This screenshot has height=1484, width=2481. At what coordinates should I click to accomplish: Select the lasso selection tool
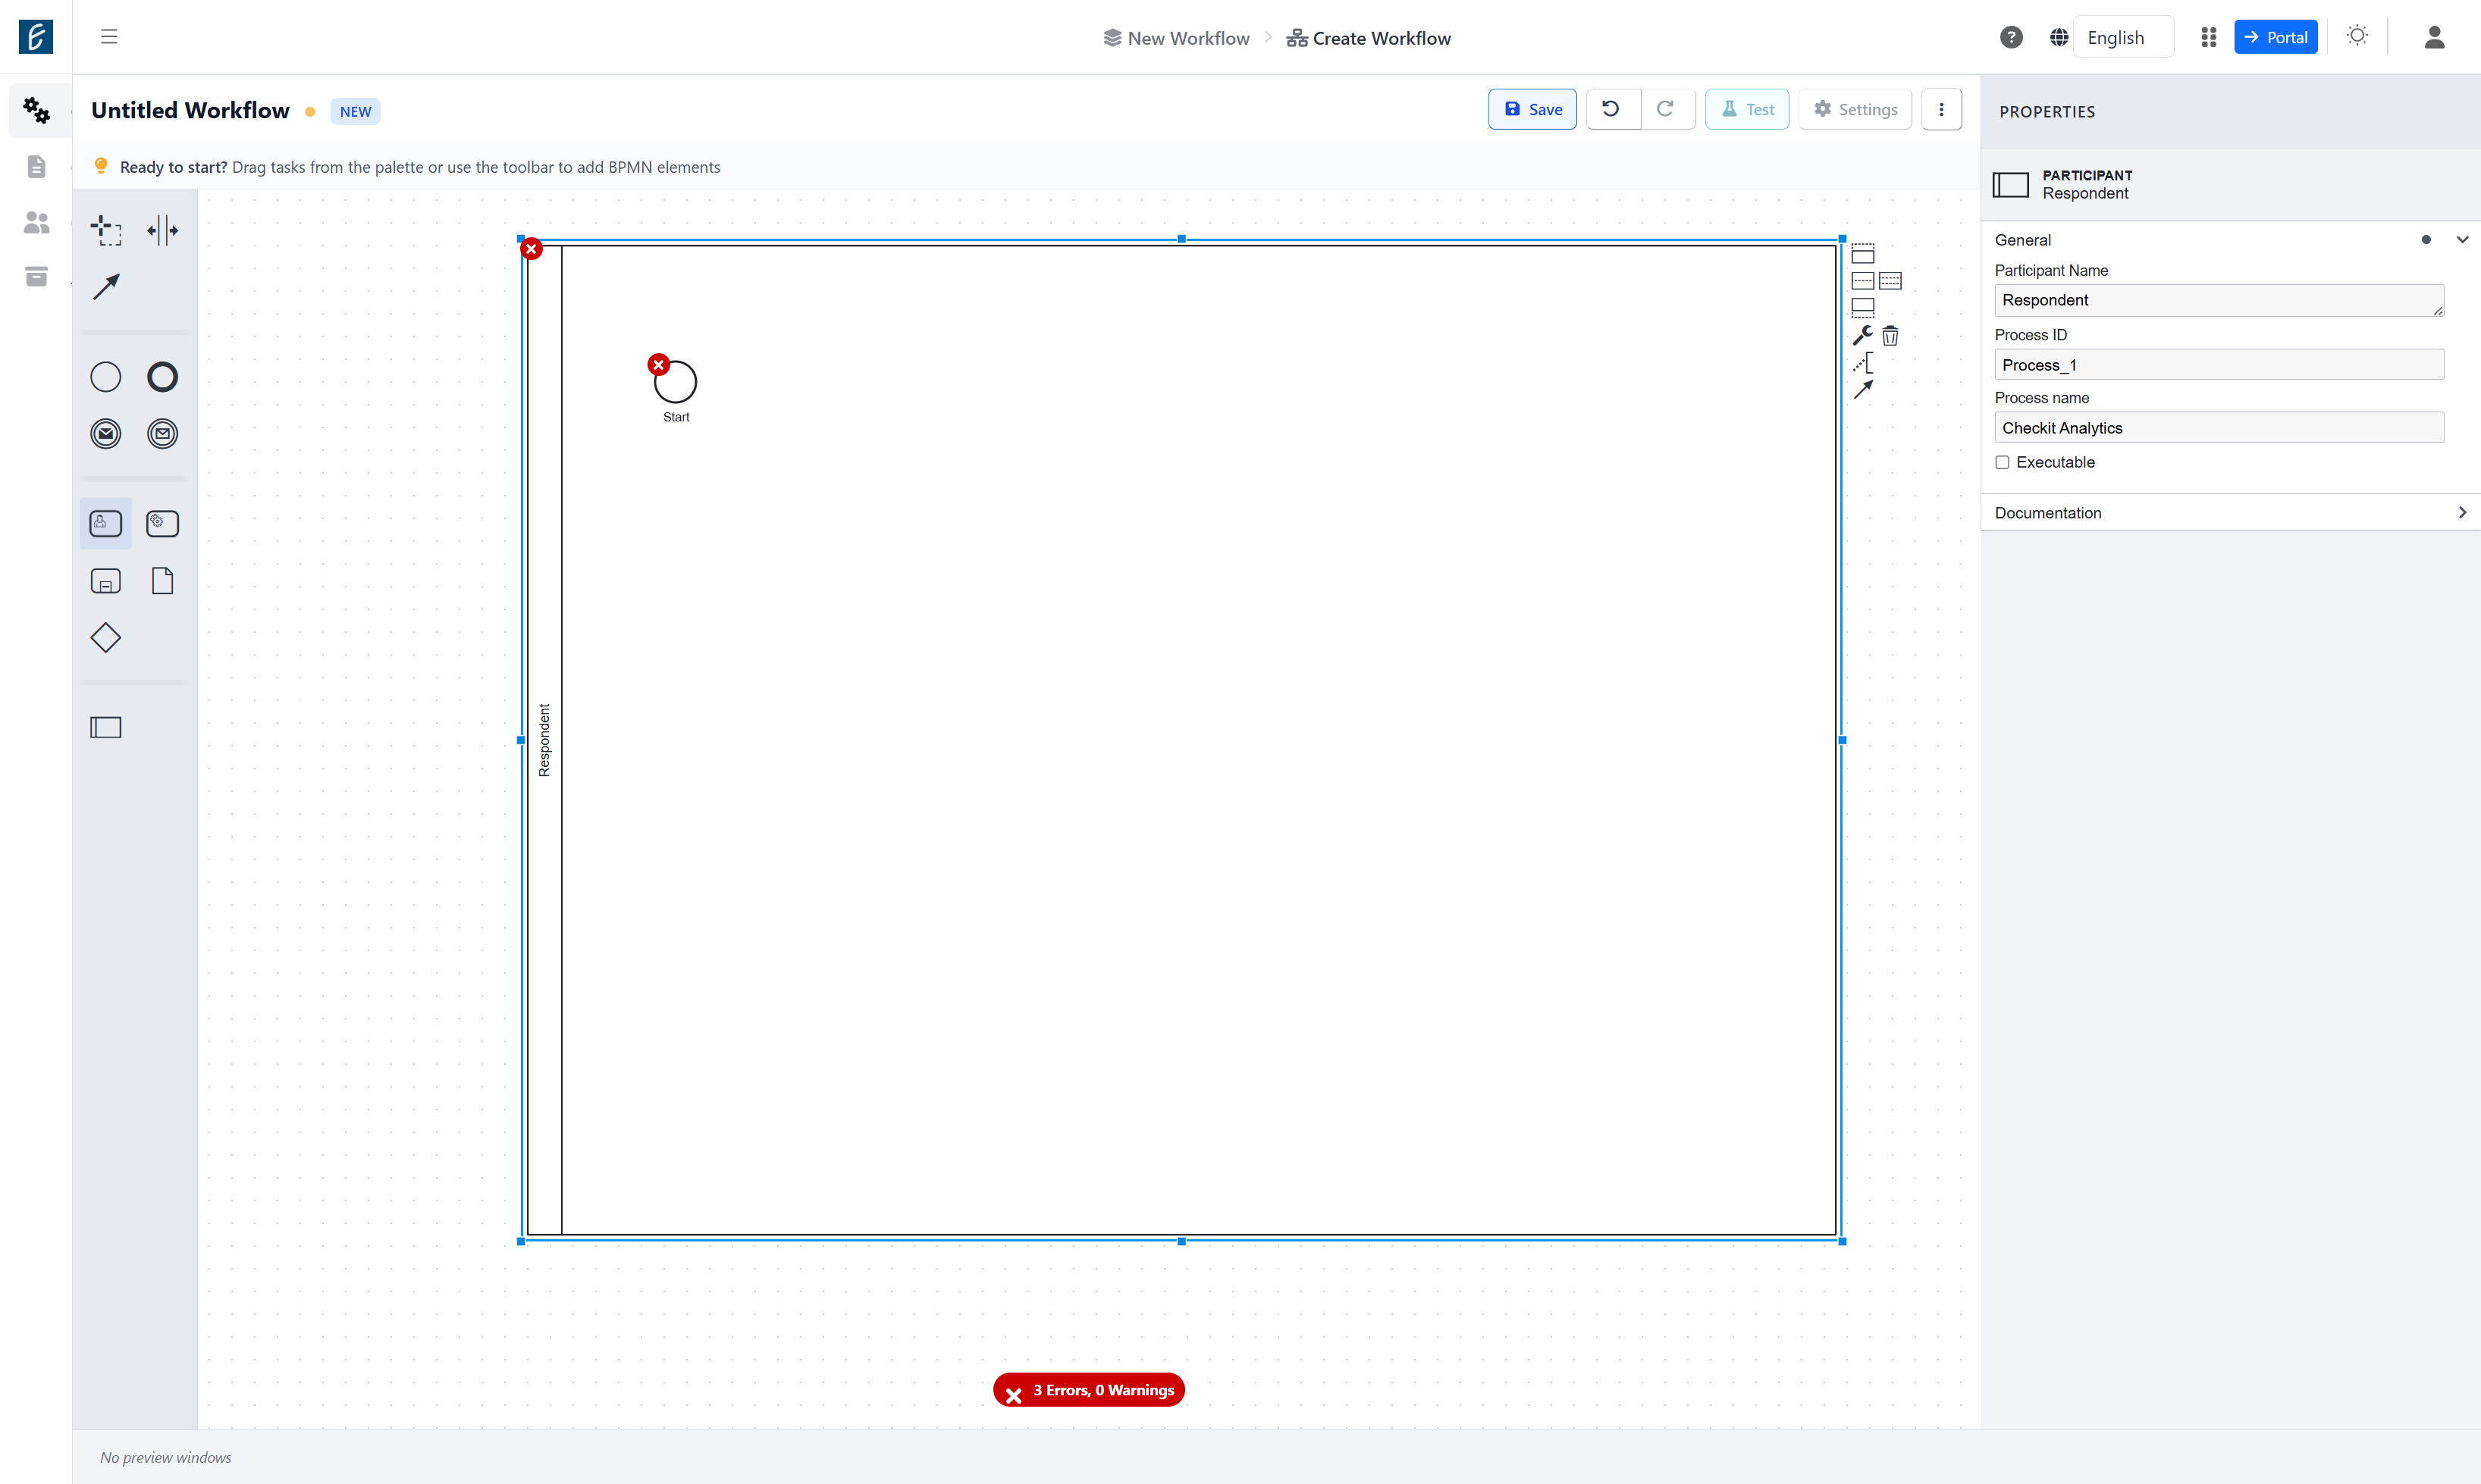click(106, 230)
